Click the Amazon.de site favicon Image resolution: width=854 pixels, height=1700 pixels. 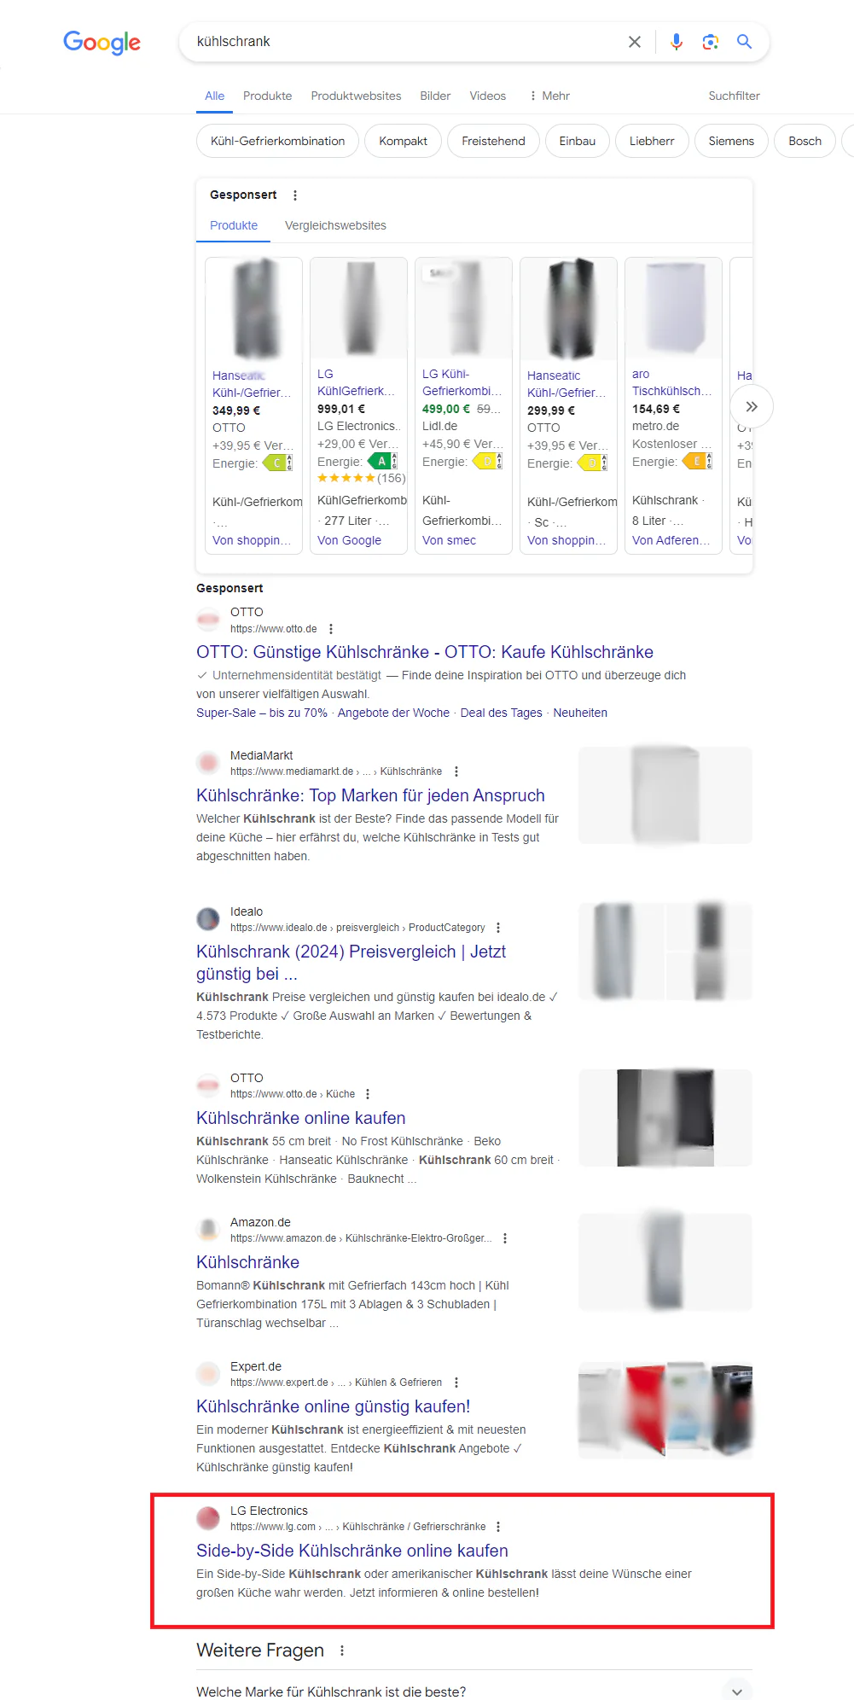(x=208, y=1230)
